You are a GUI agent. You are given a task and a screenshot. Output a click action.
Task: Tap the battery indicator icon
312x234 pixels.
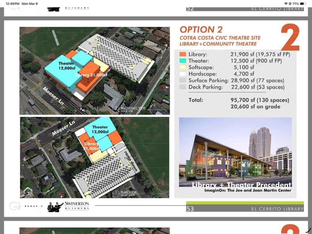pyautogui.click(x=303, y=3)
